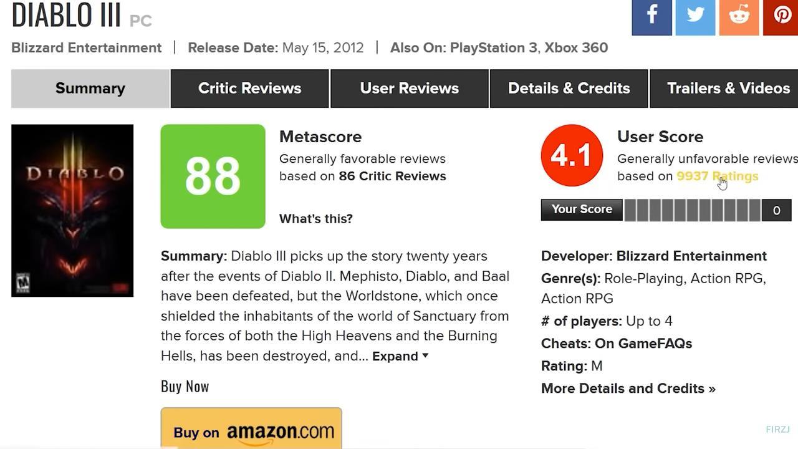Set your score on rating bar

click(692, 210)
